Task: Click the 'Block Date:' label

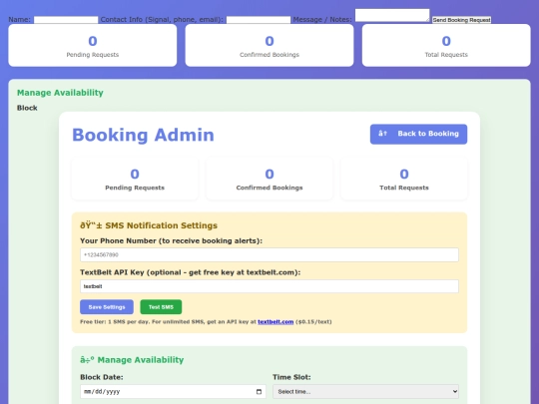Action: pos(102,377)
